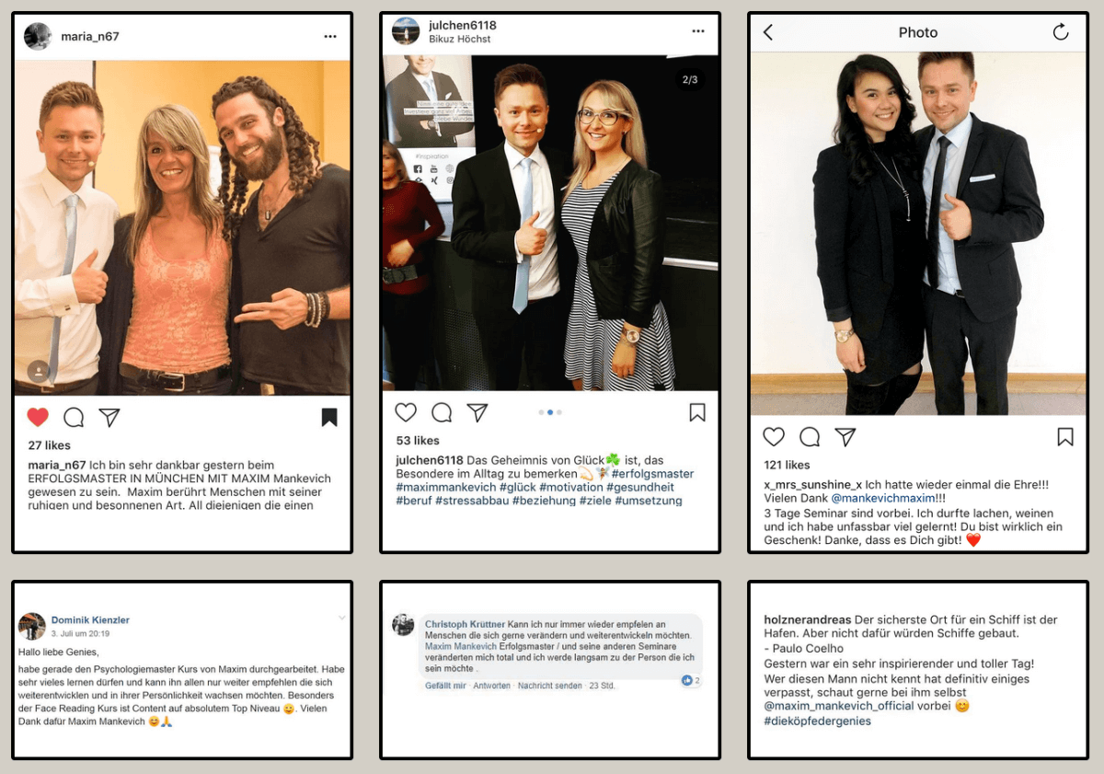The height and width of the screenshot is (774, 1104).
Task: Go back using the arrow beside Photo
Action: coord(768,32)
